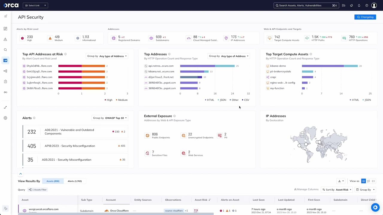Open API8:2023 Security Misconfiguration alert group
Image resolution: width=383 pixels, height=215 pixels.
[75, 146]
